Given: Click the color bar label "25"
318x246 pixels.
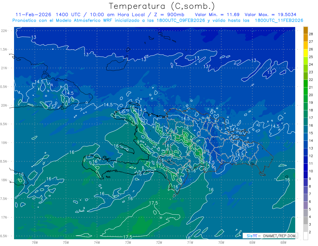Looking at the screenshot, I should [311, 57].
